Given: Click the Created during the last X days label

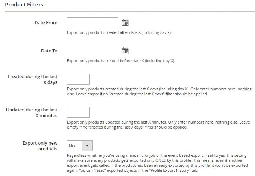Looking at the screenshot, I should (x=32, y=80).
